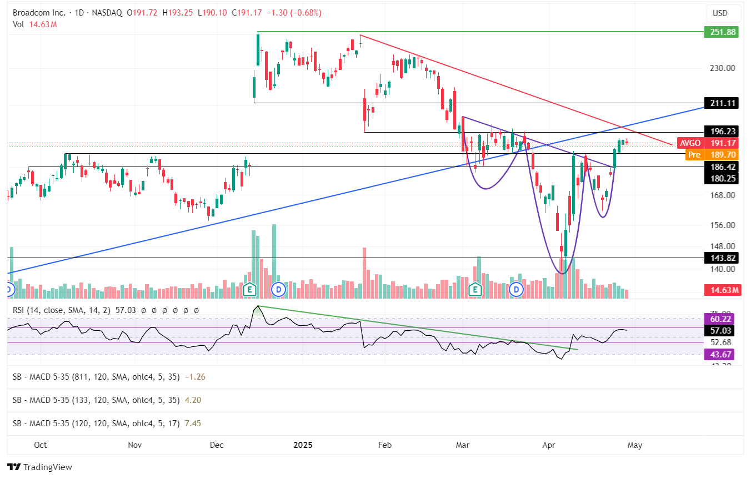Screen dimensions: 751x479
Task: Click the MACD value 4.20
Action: pyautogui.click(x=192, y=400)
